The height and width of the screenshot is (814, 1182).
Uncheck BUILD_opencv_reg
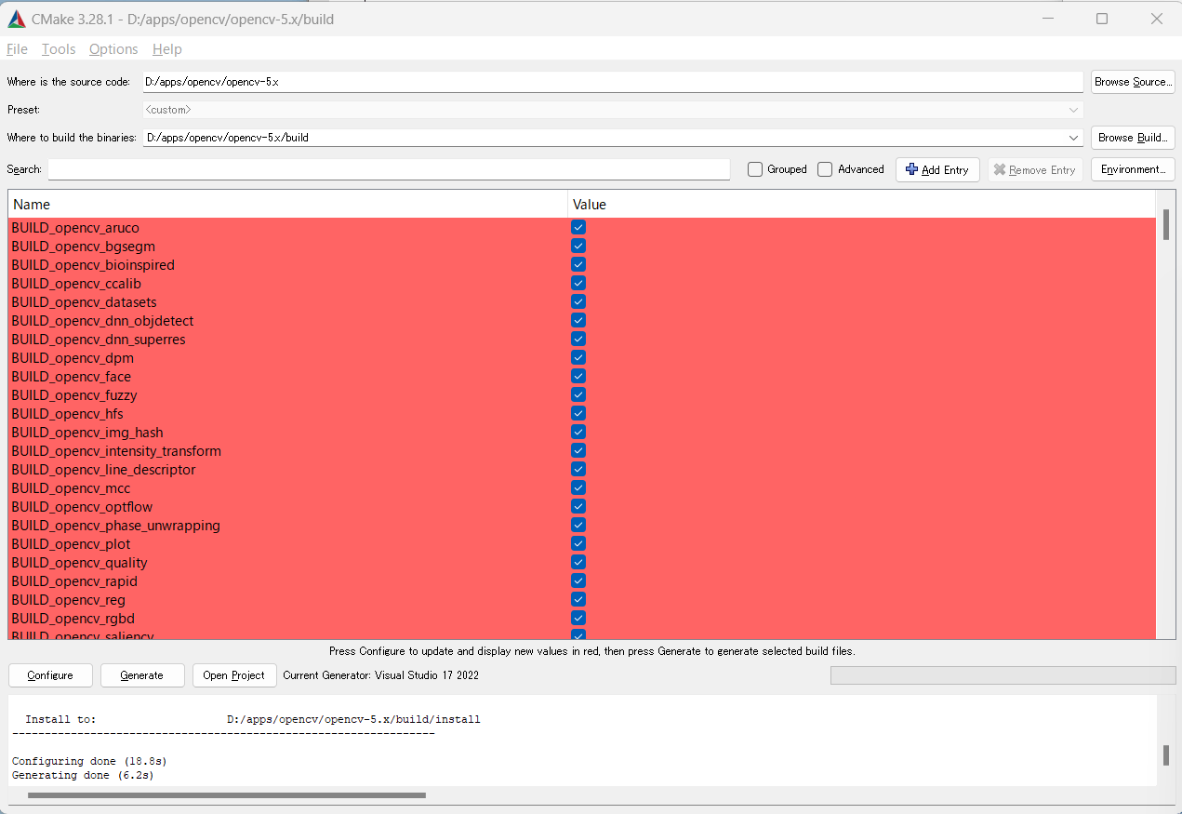[x=578, y=599]
